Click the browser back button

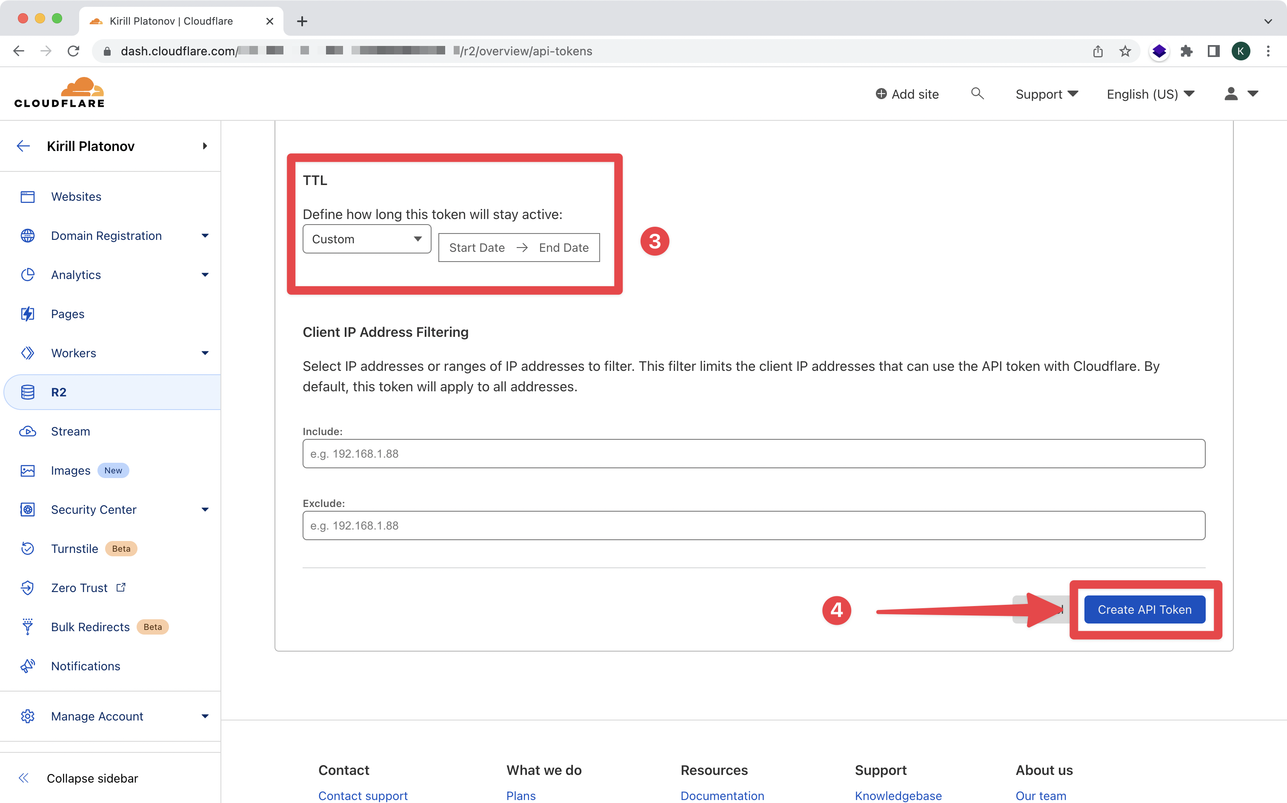pos(19,51)
